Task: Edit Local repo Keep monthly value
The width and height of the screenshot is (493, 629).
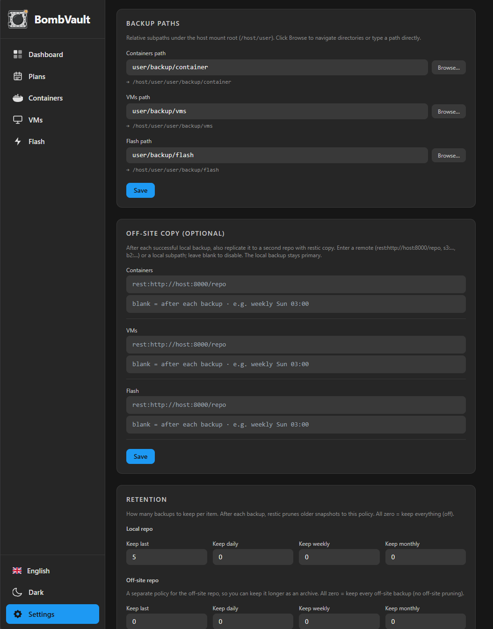Action: tap(426, 557)
